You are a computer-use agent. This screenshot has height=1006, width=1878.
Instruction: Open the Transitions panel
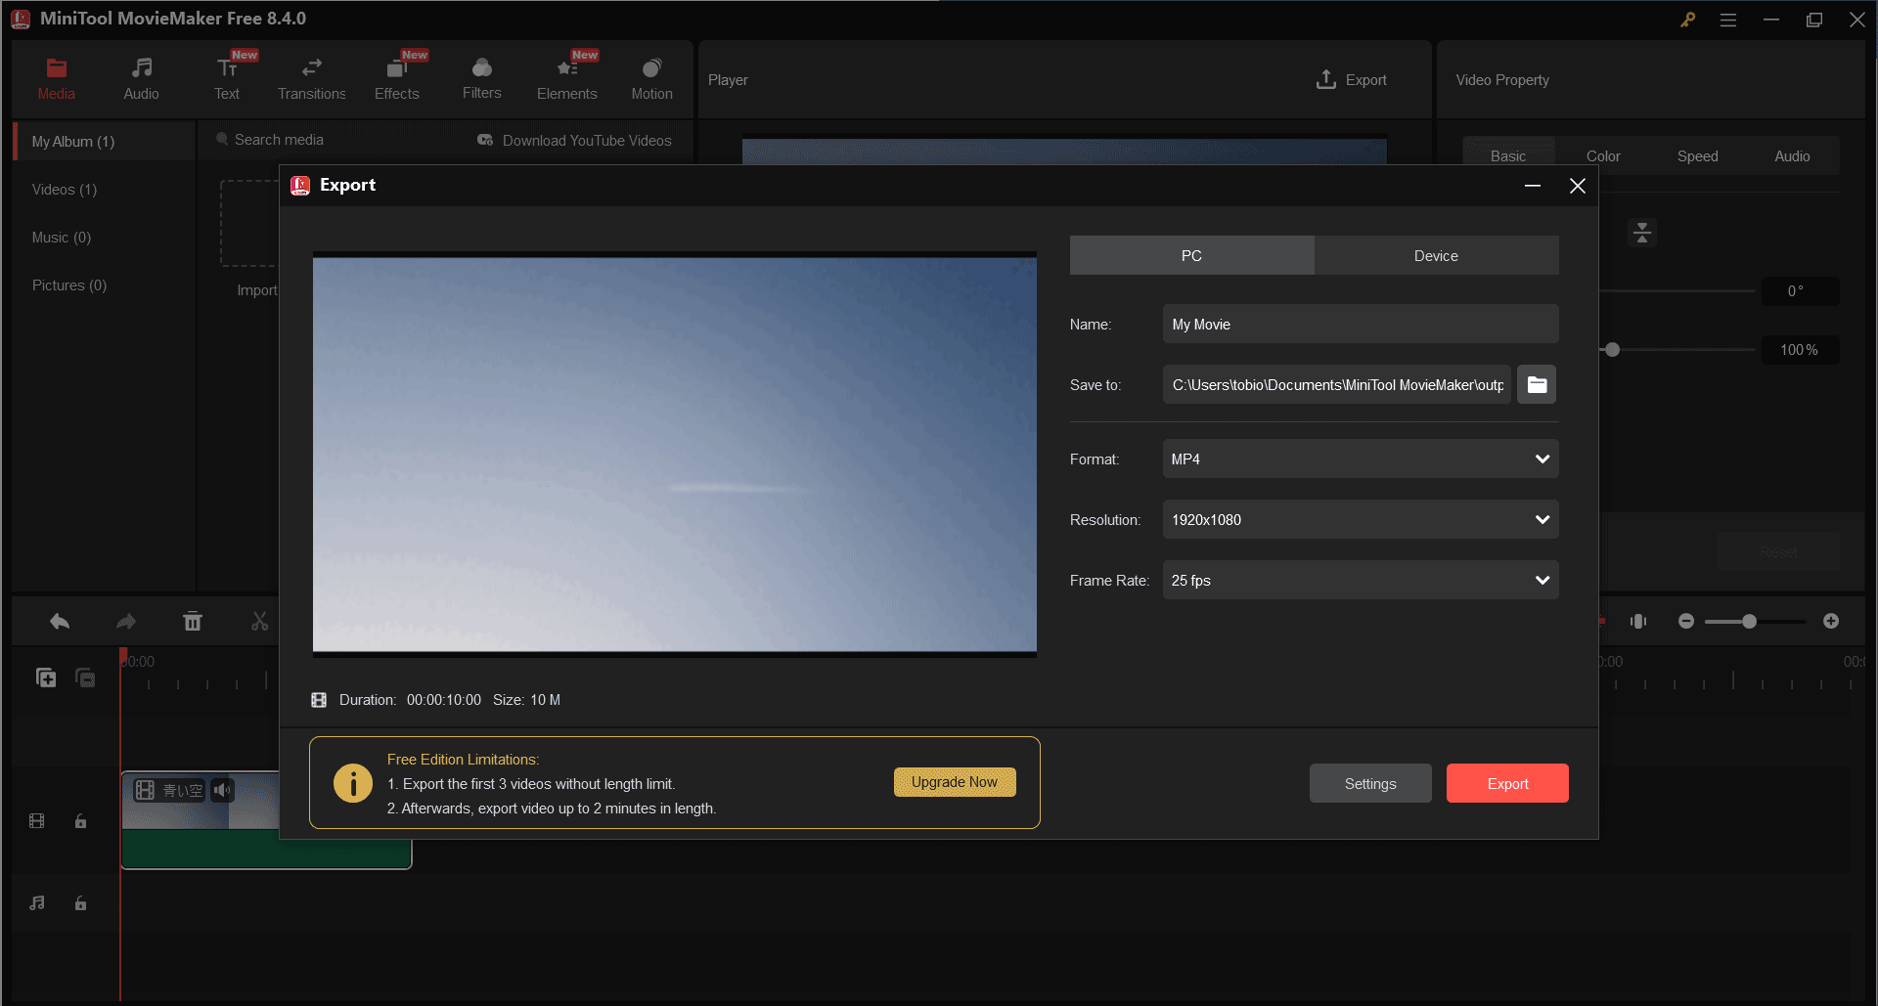pos(311,70)
